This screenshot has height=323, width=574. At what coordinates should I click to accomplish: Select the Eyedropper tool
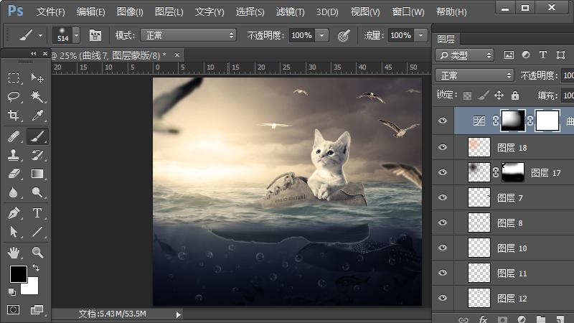pos(37,116)
